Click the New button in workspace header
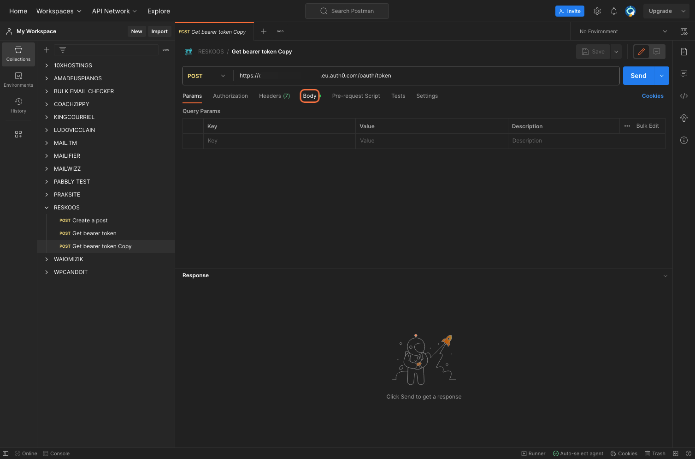Image resolution: width=695 pixels, height=459 pixels. point(136,31)
